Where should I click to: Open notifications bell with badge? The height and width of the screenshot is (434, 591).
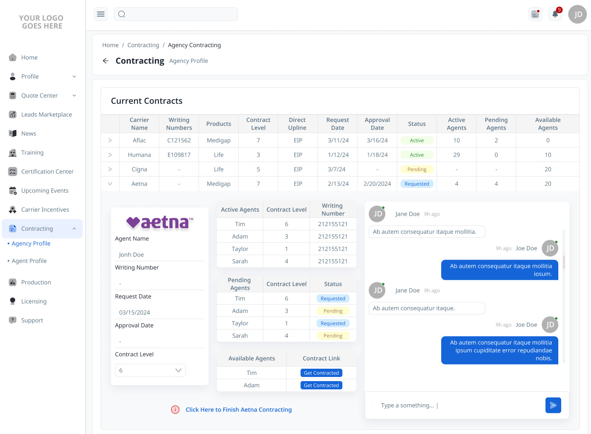(555, 14)
